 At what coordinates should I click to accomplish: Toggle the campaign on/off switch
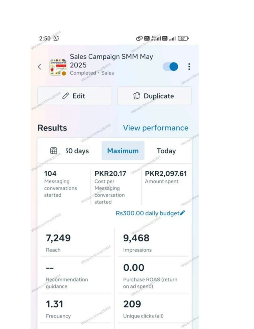(170, 67)
